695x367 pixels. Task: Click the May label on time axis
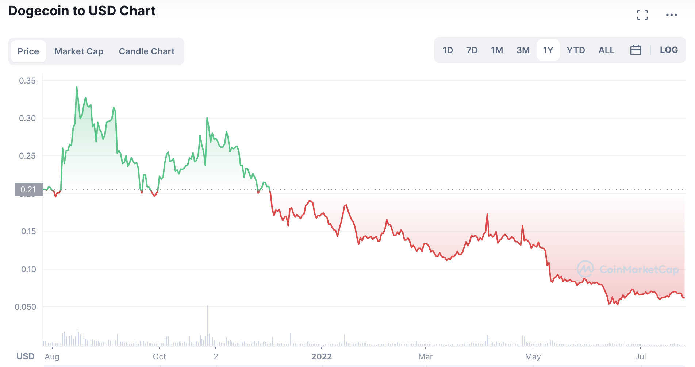coord(533,356)
